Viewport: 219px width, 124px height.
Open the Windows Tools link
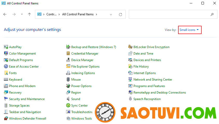click(82, 118)
